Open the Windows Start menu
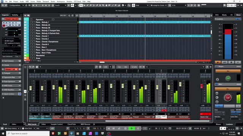The image size is (243, 136). (x=3, y=133)
